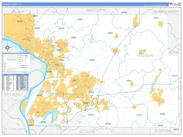Click the publisher logo in header
The image size is (183, 137).
[173, 4]
